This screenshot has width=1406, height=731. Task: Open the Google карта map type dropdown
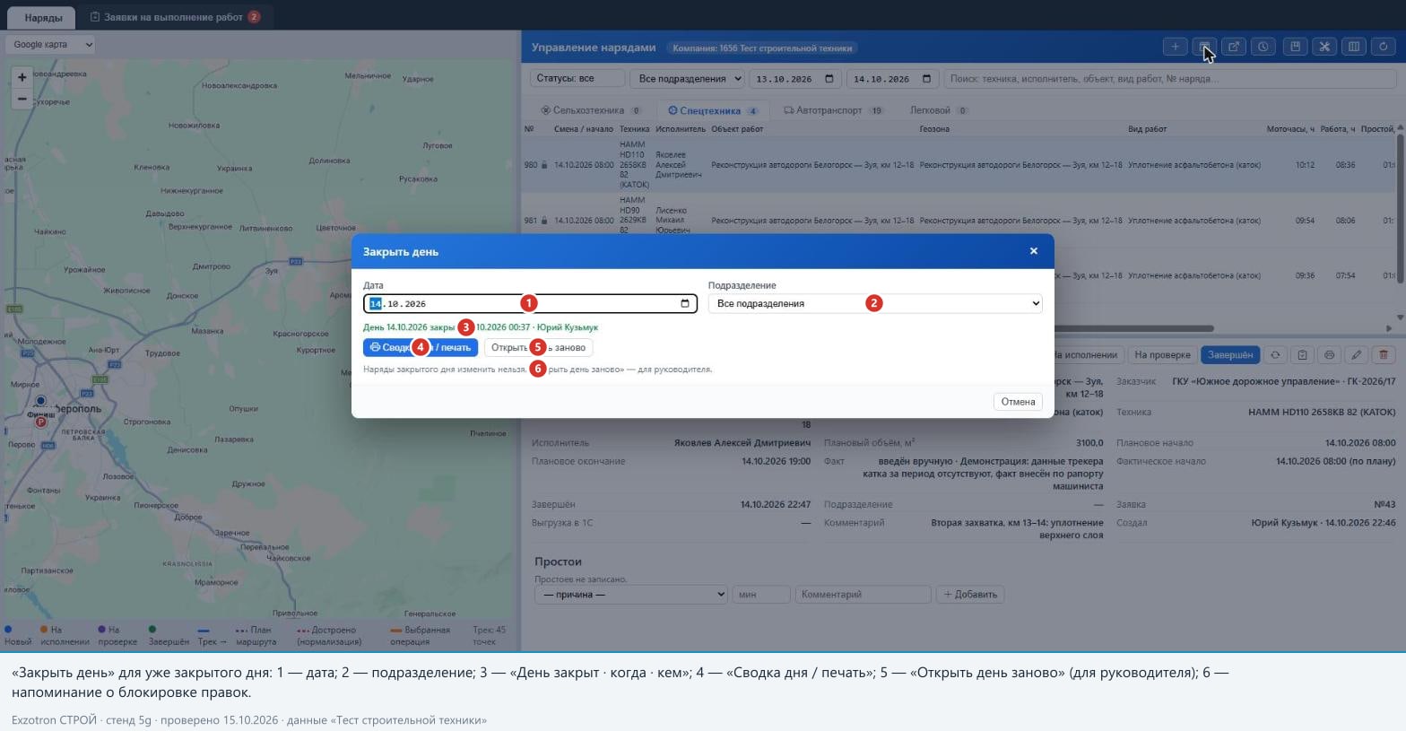50,44
